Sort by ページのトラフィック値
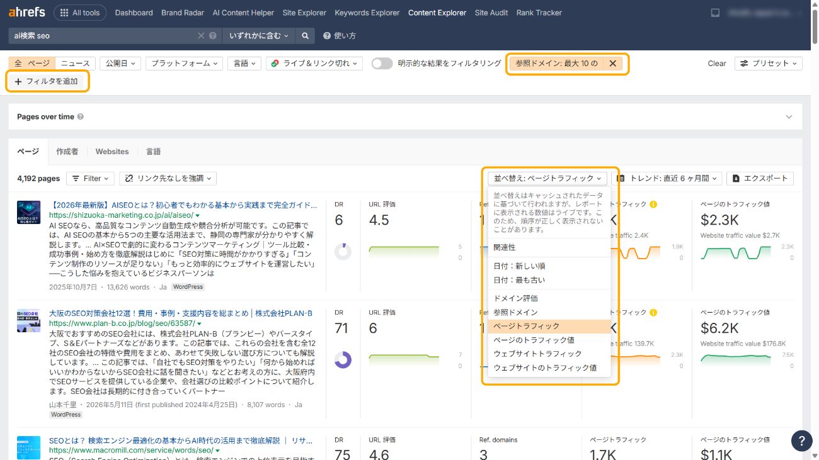The height and width of the screenshot is (460, 819). 549,340
